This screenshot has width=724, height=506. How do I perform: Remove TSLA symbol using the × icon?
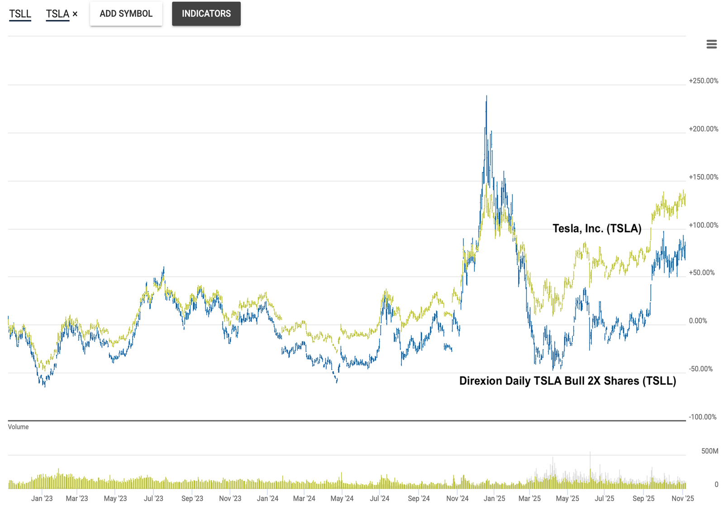[x=75, y=14]
